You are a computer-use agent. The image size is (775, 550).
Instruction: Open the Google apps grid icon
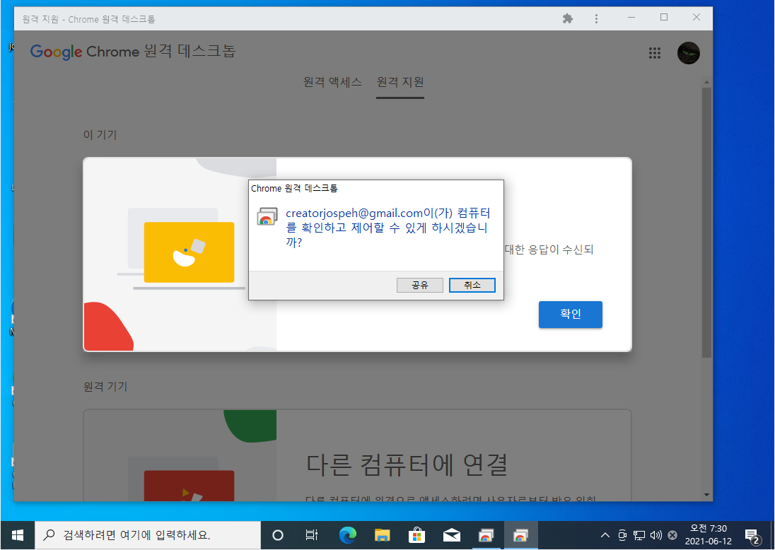coord(654,53)
